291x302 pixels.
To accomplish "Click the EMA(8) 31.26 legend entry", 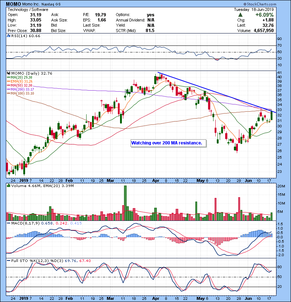I will pyautogui.click(x=20, y=81).
